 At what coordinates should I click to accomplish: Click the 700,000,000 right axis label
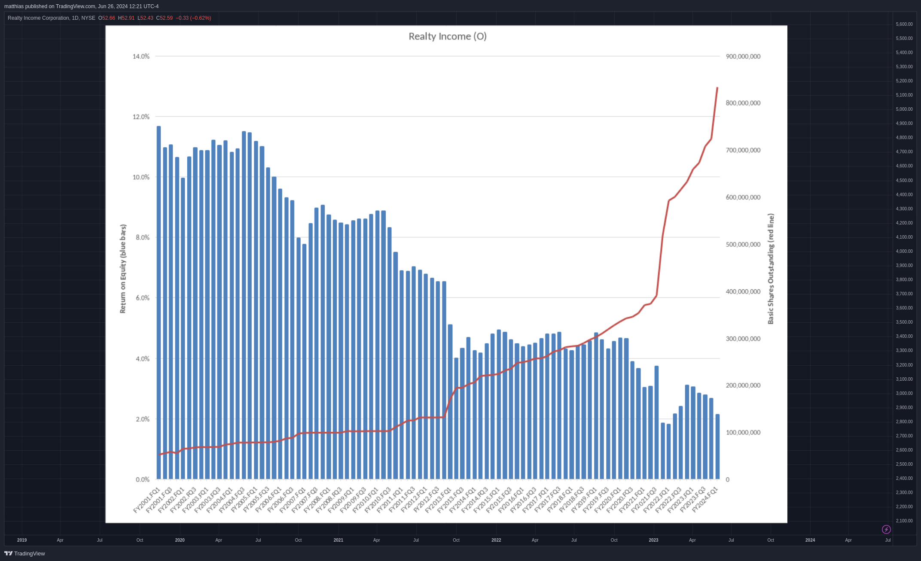point(743,150)
